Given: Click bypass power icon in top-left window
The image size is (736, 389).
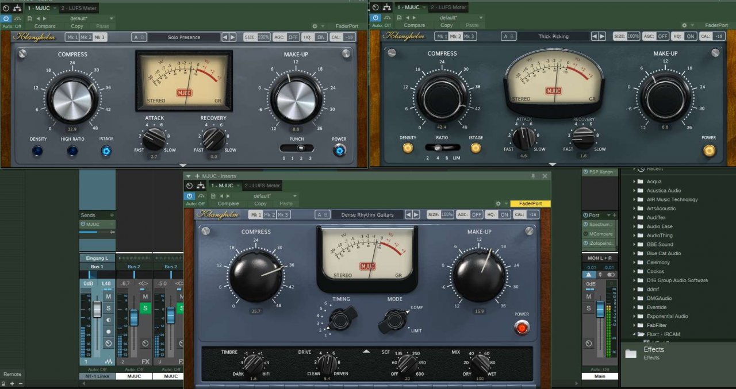Looking at the screenshot, I should point(6,18).
